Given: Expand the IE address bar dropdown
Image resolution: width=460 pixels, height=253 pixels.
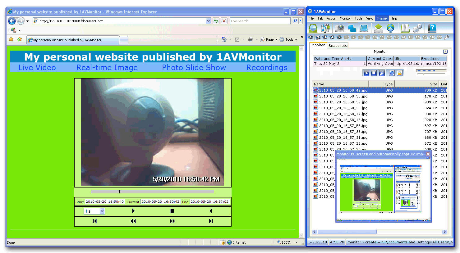Looking at the screenshot, I should pyautogui.click(x=208, y=21).
